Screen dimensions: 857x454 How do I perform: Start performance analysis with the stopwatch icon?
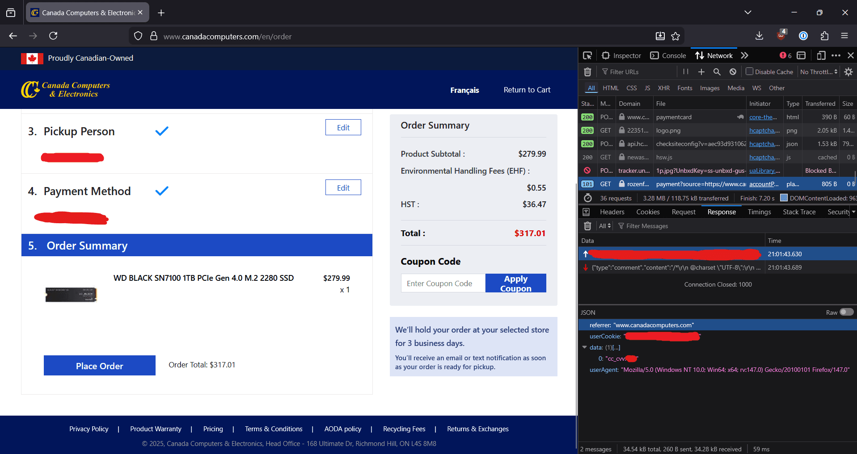pyautogui.click(x=588, y=198)
